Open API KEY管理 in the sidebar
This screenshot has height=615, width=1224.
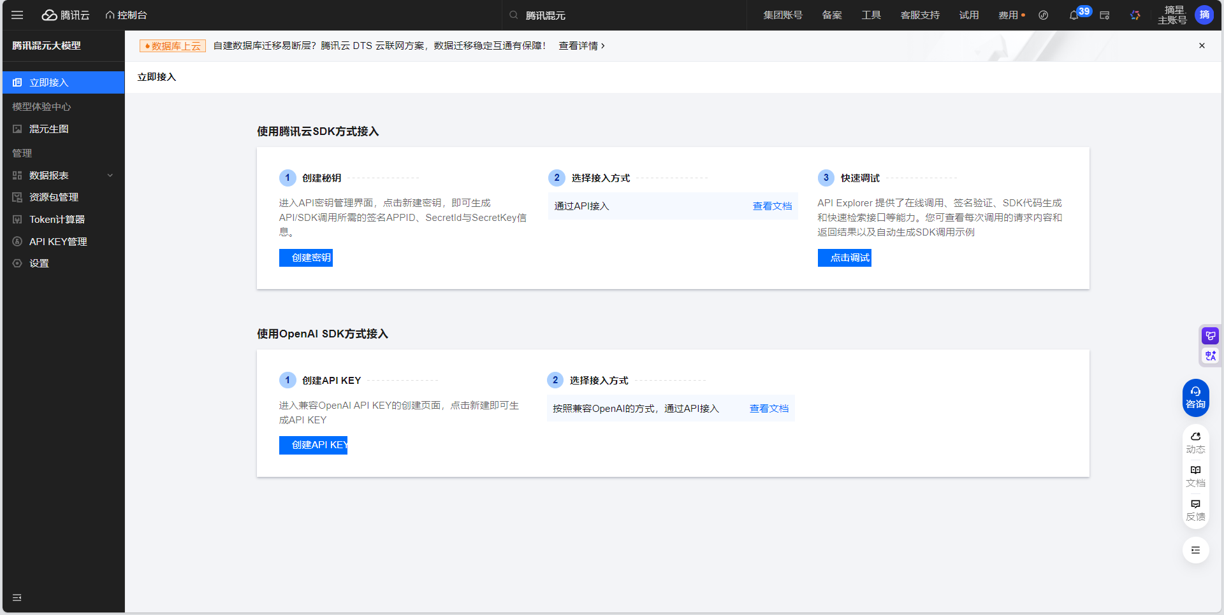(x=58, y=241)
